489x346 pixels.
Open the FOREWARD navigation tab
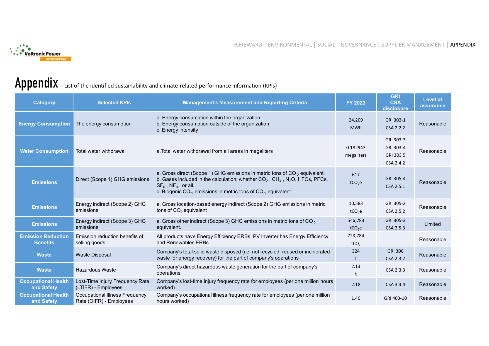(248, 45)
